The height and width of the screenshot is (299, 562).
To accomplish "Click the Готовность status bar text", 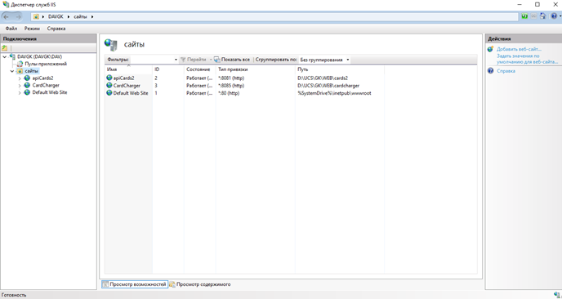I will (14, 295).
